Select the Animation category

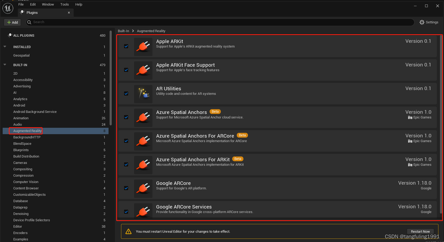click(x=56, y=118)
